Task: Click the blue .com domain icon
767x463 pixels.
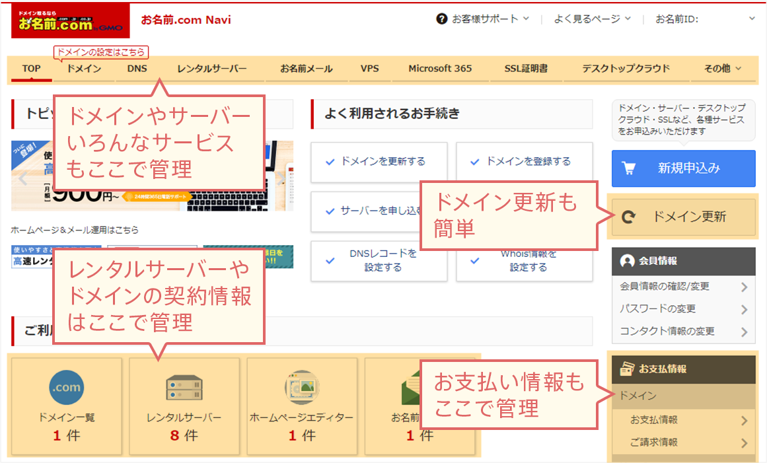Action: click(67, 387)
